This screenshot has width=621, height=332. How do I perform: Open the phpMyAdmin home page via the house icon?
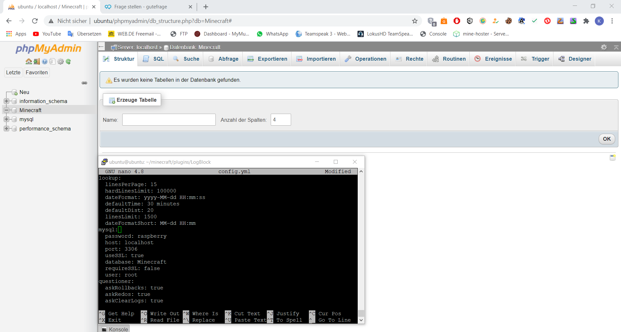tap(29, 61)
